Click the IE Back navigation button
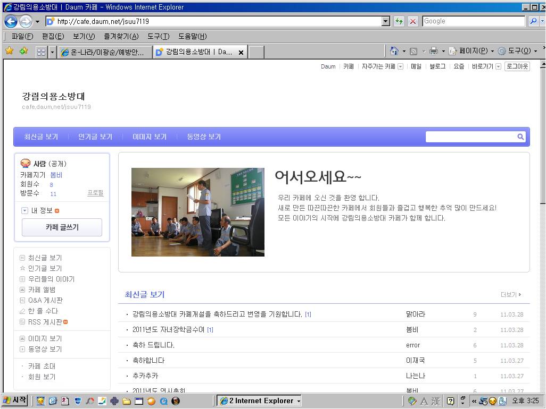The image size is (546, 409). 11,21
